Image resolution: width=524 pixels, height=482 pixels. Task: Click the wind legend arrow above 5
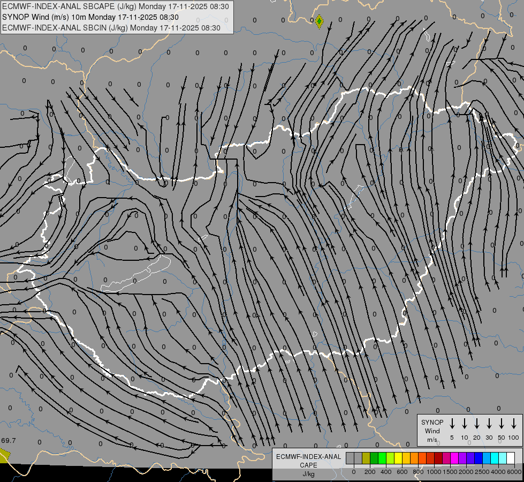tap(452, 424)
